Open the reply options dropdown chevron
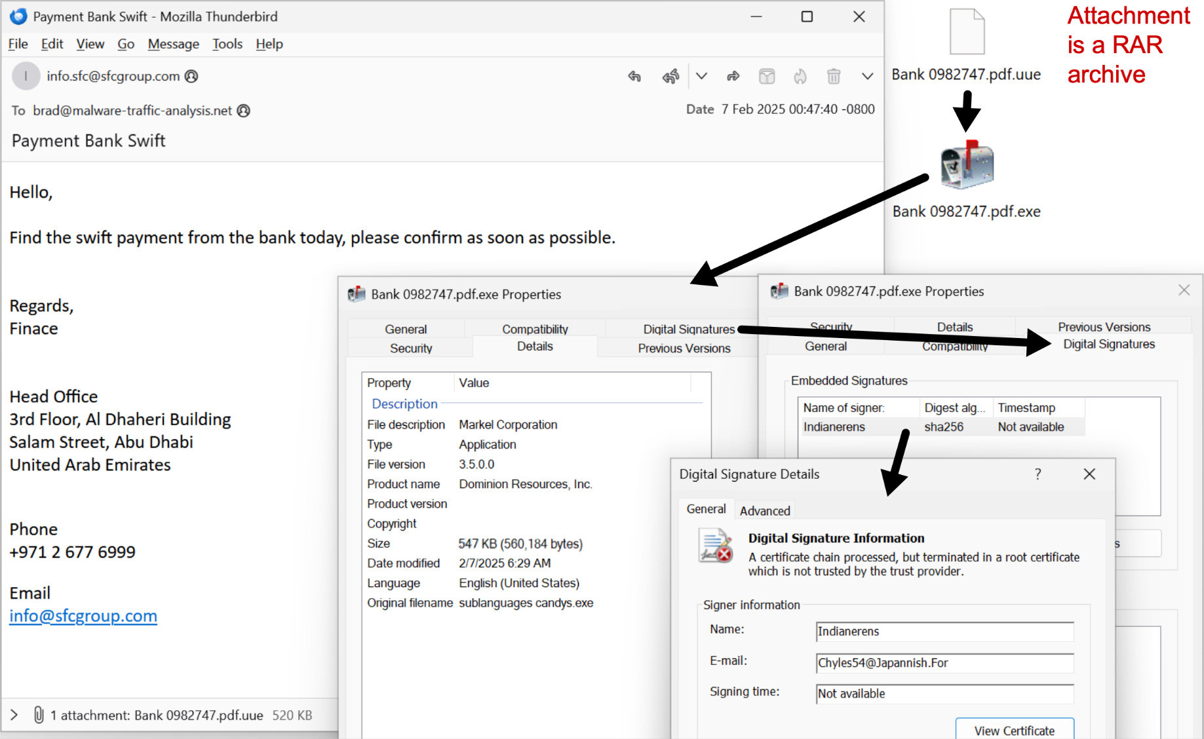The image size is (1204, 739). [701, 76]
